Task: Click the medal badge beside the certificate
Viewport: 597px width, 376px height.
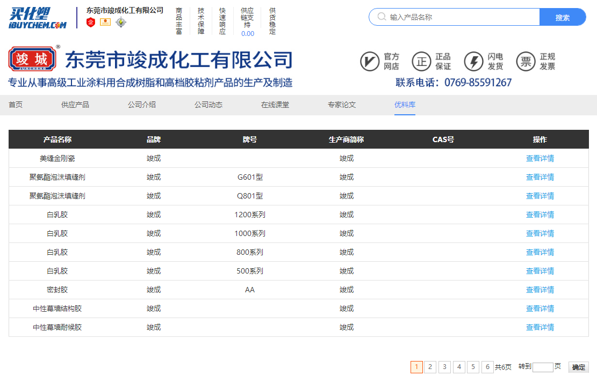Action: point(121,22)
